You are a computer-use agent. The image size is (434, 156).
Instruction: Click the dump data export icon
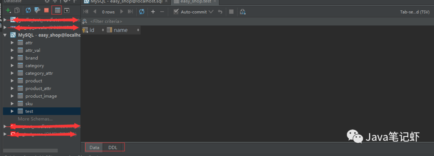(x=243, y=12)
